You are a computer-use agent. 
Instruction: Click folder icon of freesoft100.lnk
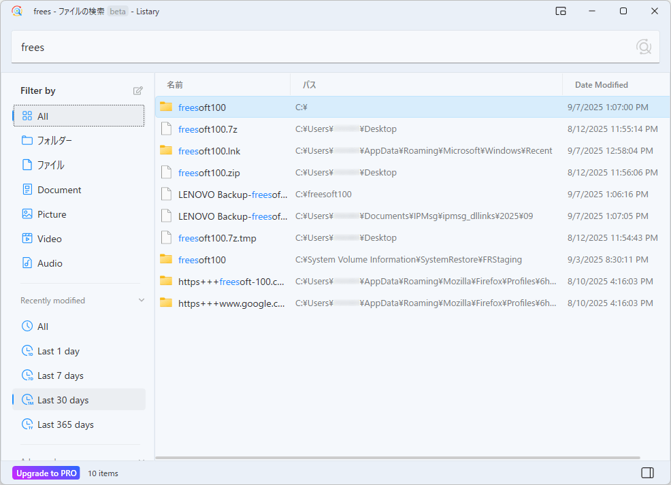[x=166, y=150]
